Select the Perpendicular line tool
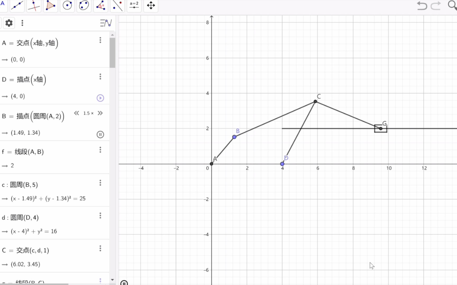Image resolution: width=457 pixels, height=285 pixels. [34, 6]
